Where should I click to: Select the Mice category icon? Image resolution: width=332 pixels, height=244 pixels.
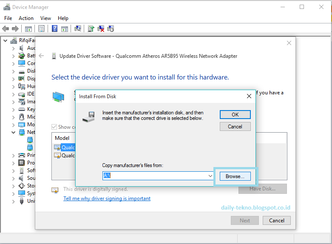click(21, 117)
